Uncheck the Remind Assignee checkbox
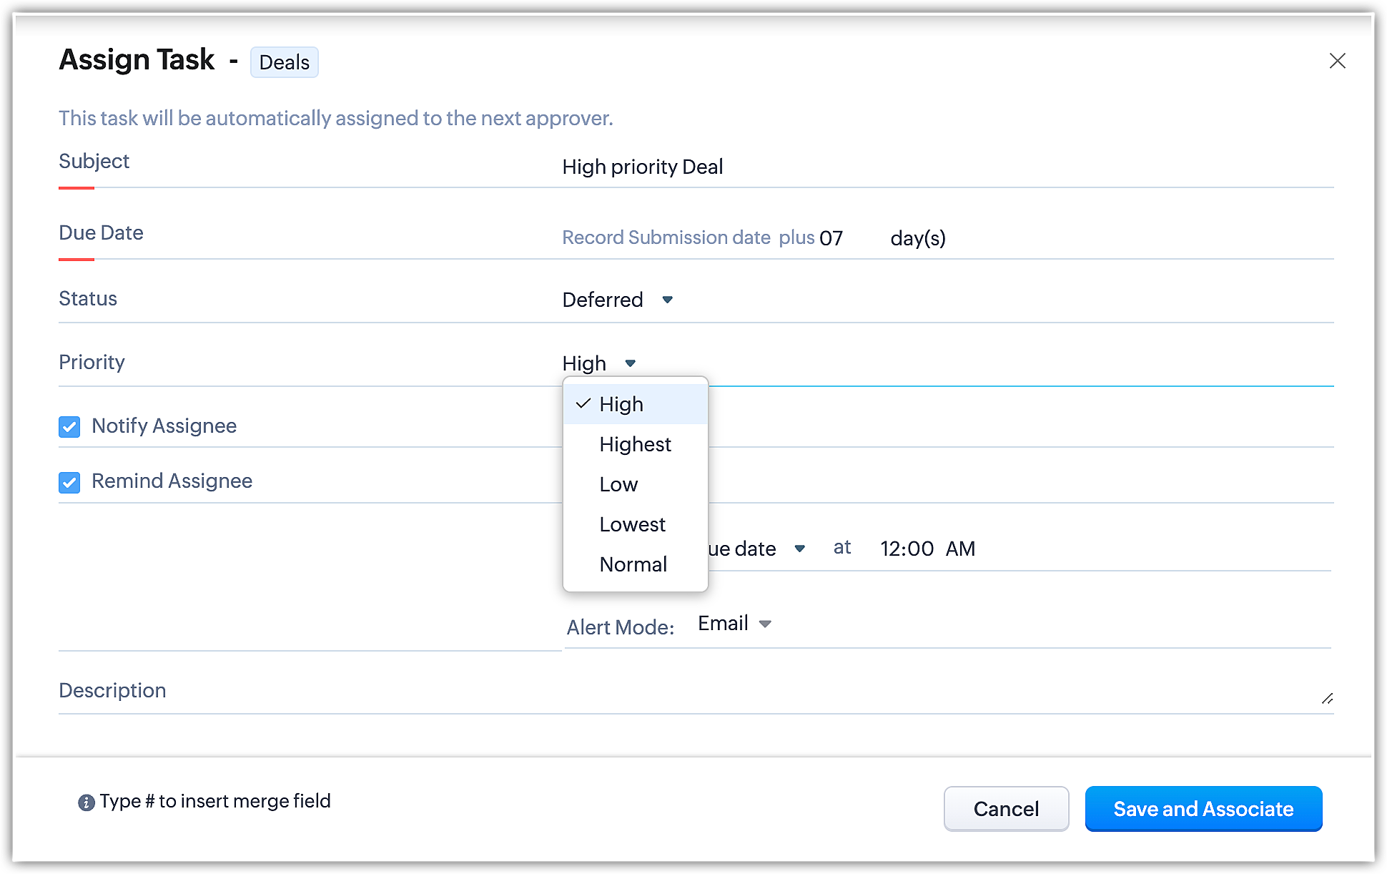 69,483
